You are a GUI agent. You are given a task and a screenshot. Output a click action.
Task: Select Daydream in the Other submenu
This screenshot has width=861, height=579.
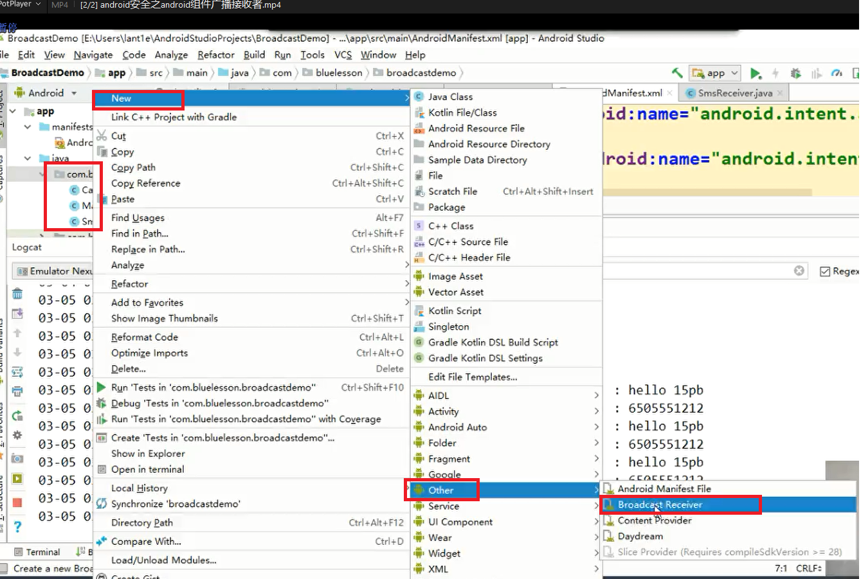point(728,537)
